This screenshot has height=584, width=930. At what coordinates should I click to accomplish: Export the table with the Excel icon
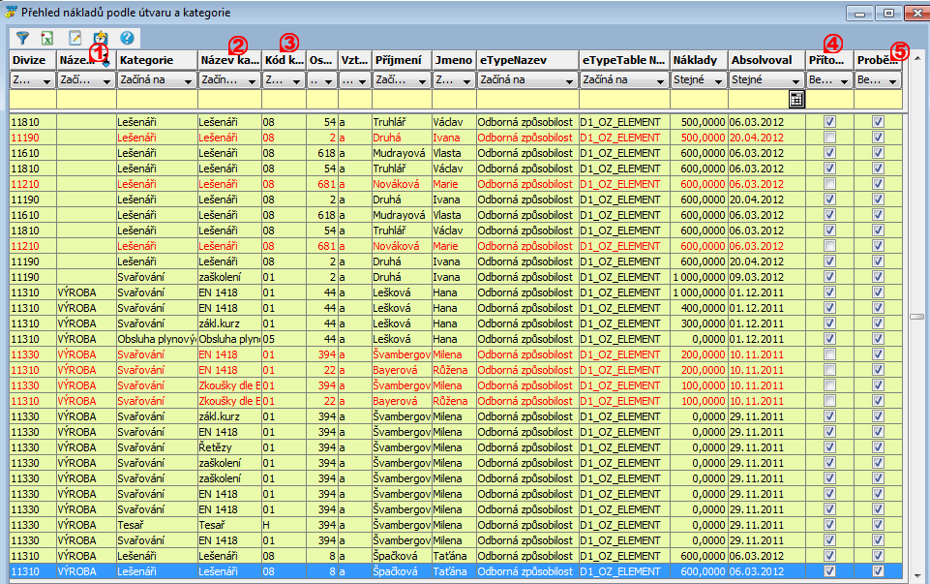(46, 38)
